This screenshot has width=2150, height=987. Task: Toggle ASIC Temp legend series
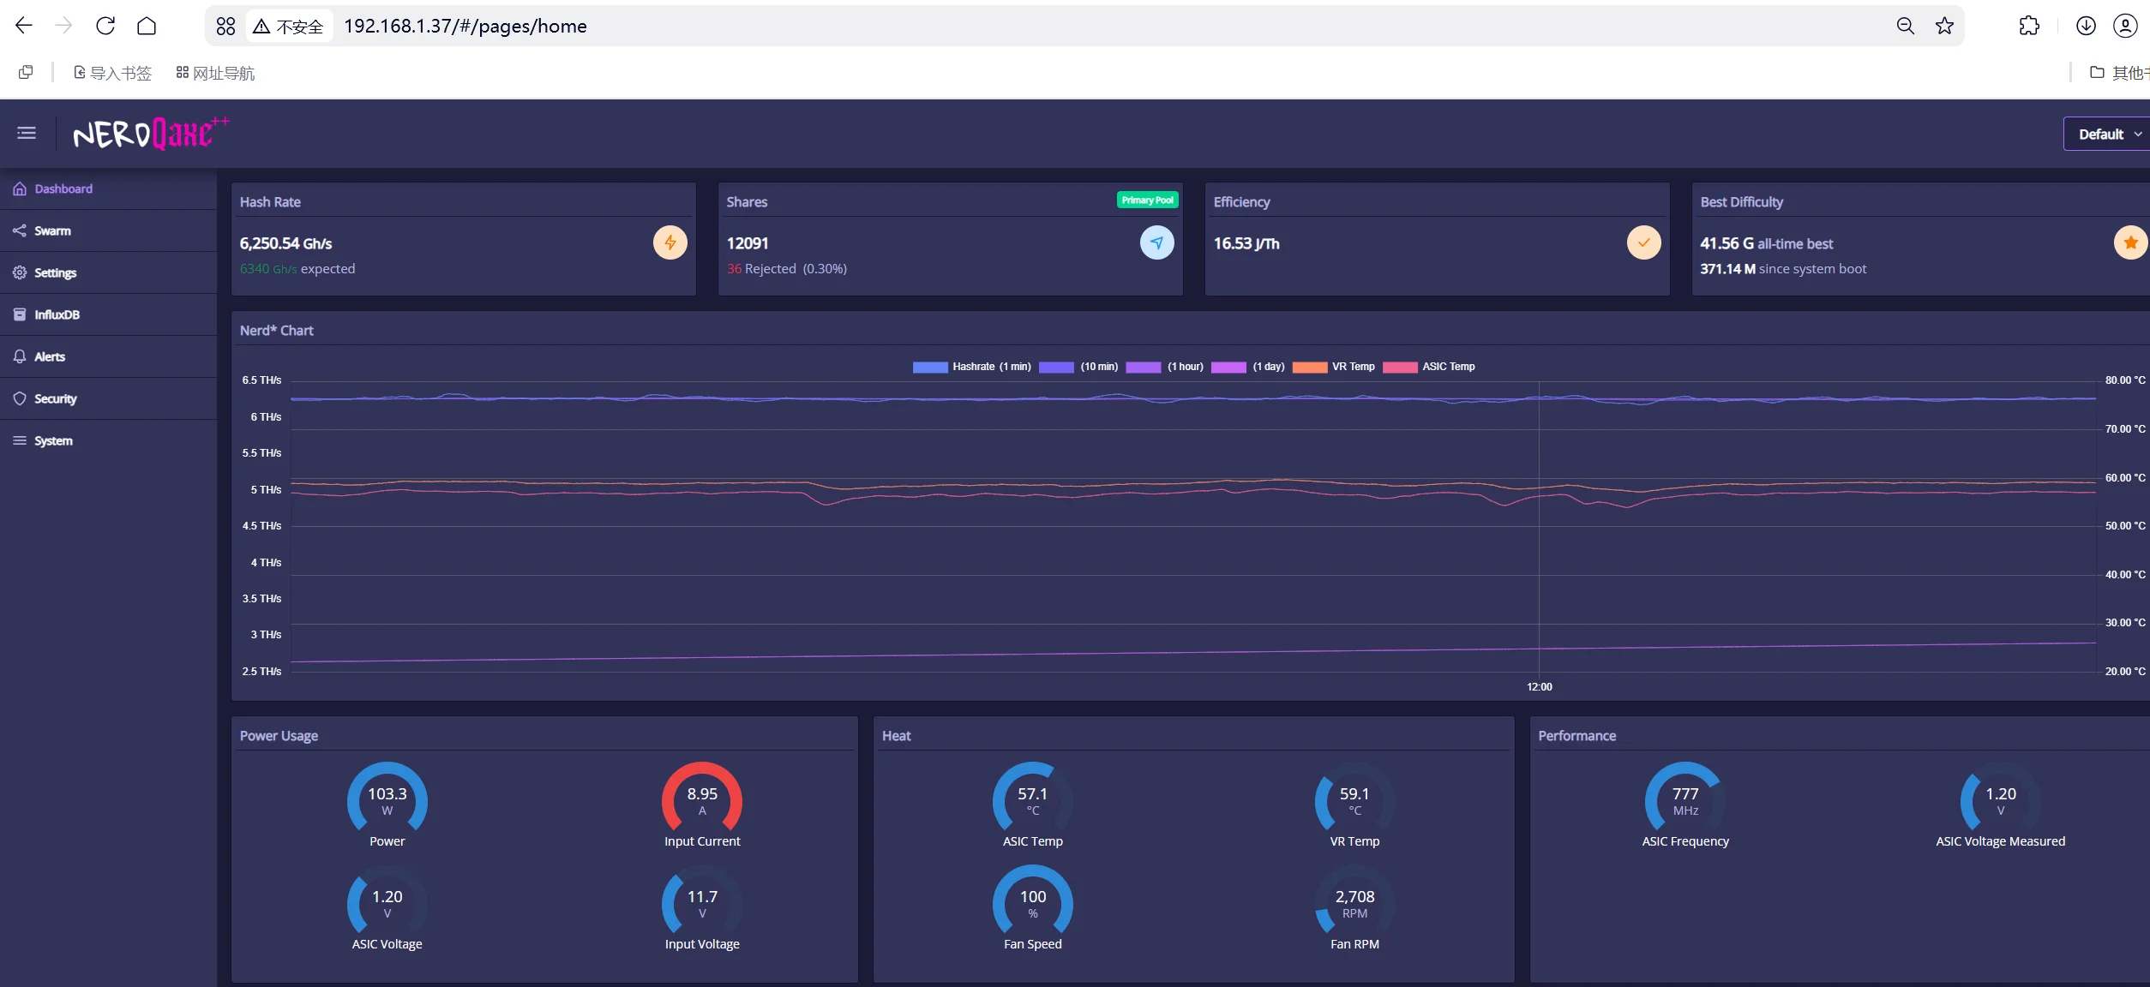coord(1429,367)
